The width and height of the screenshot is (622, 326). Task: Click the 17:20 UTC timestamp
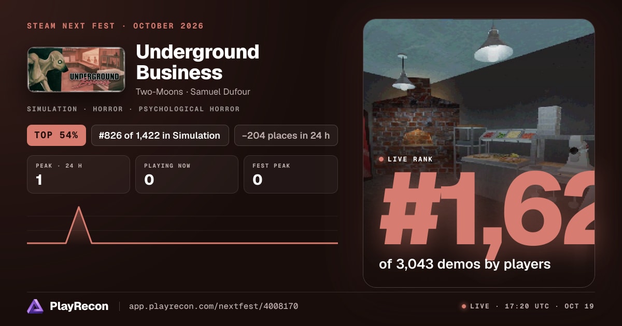point(527,306)
